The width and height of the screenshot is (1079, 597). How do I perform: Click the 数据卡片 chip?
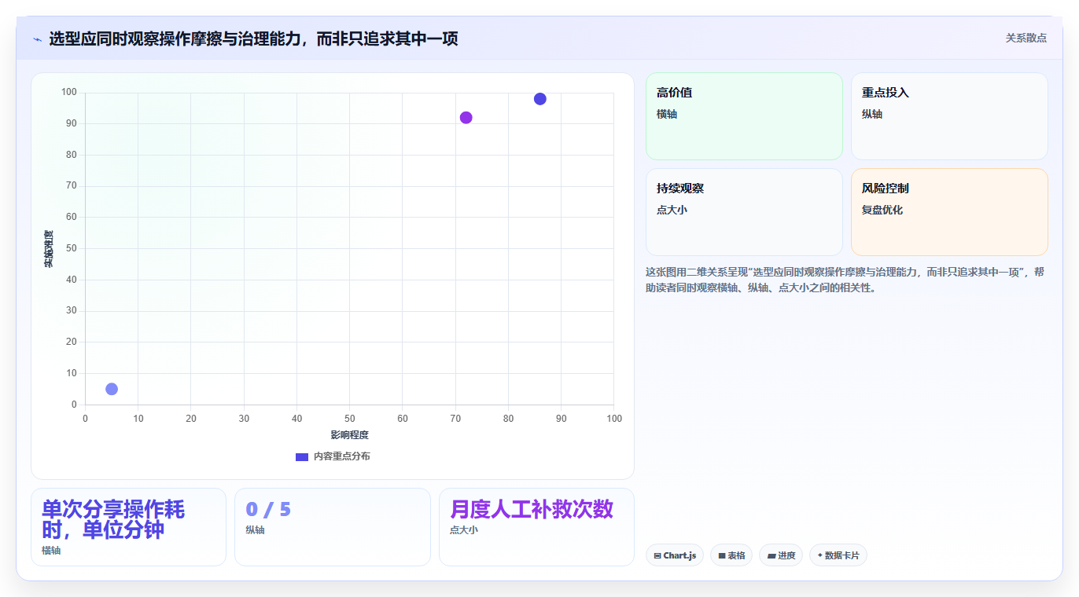838,555
